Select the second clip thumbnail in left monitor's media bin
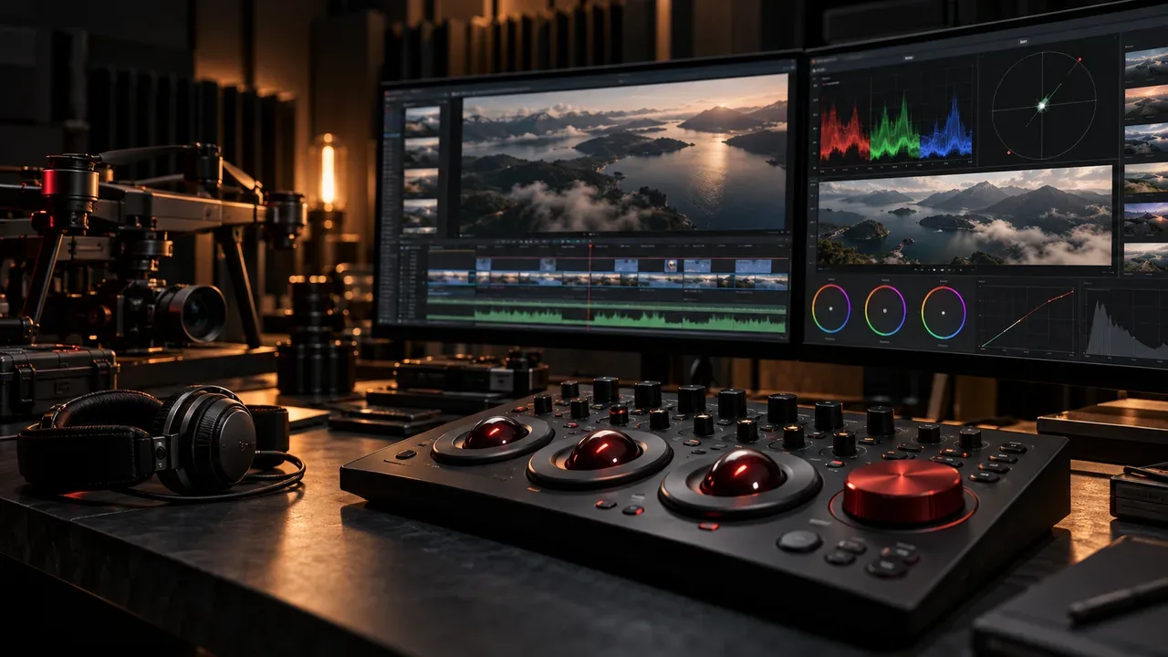The width and height of the screenshot is (1168, 657). click(x=422, y=151)
